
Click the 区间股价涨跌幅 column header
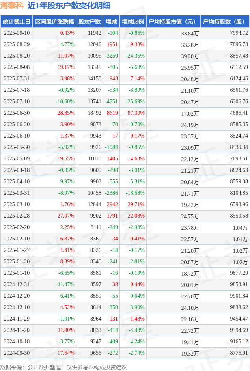(x=54, y=22)
